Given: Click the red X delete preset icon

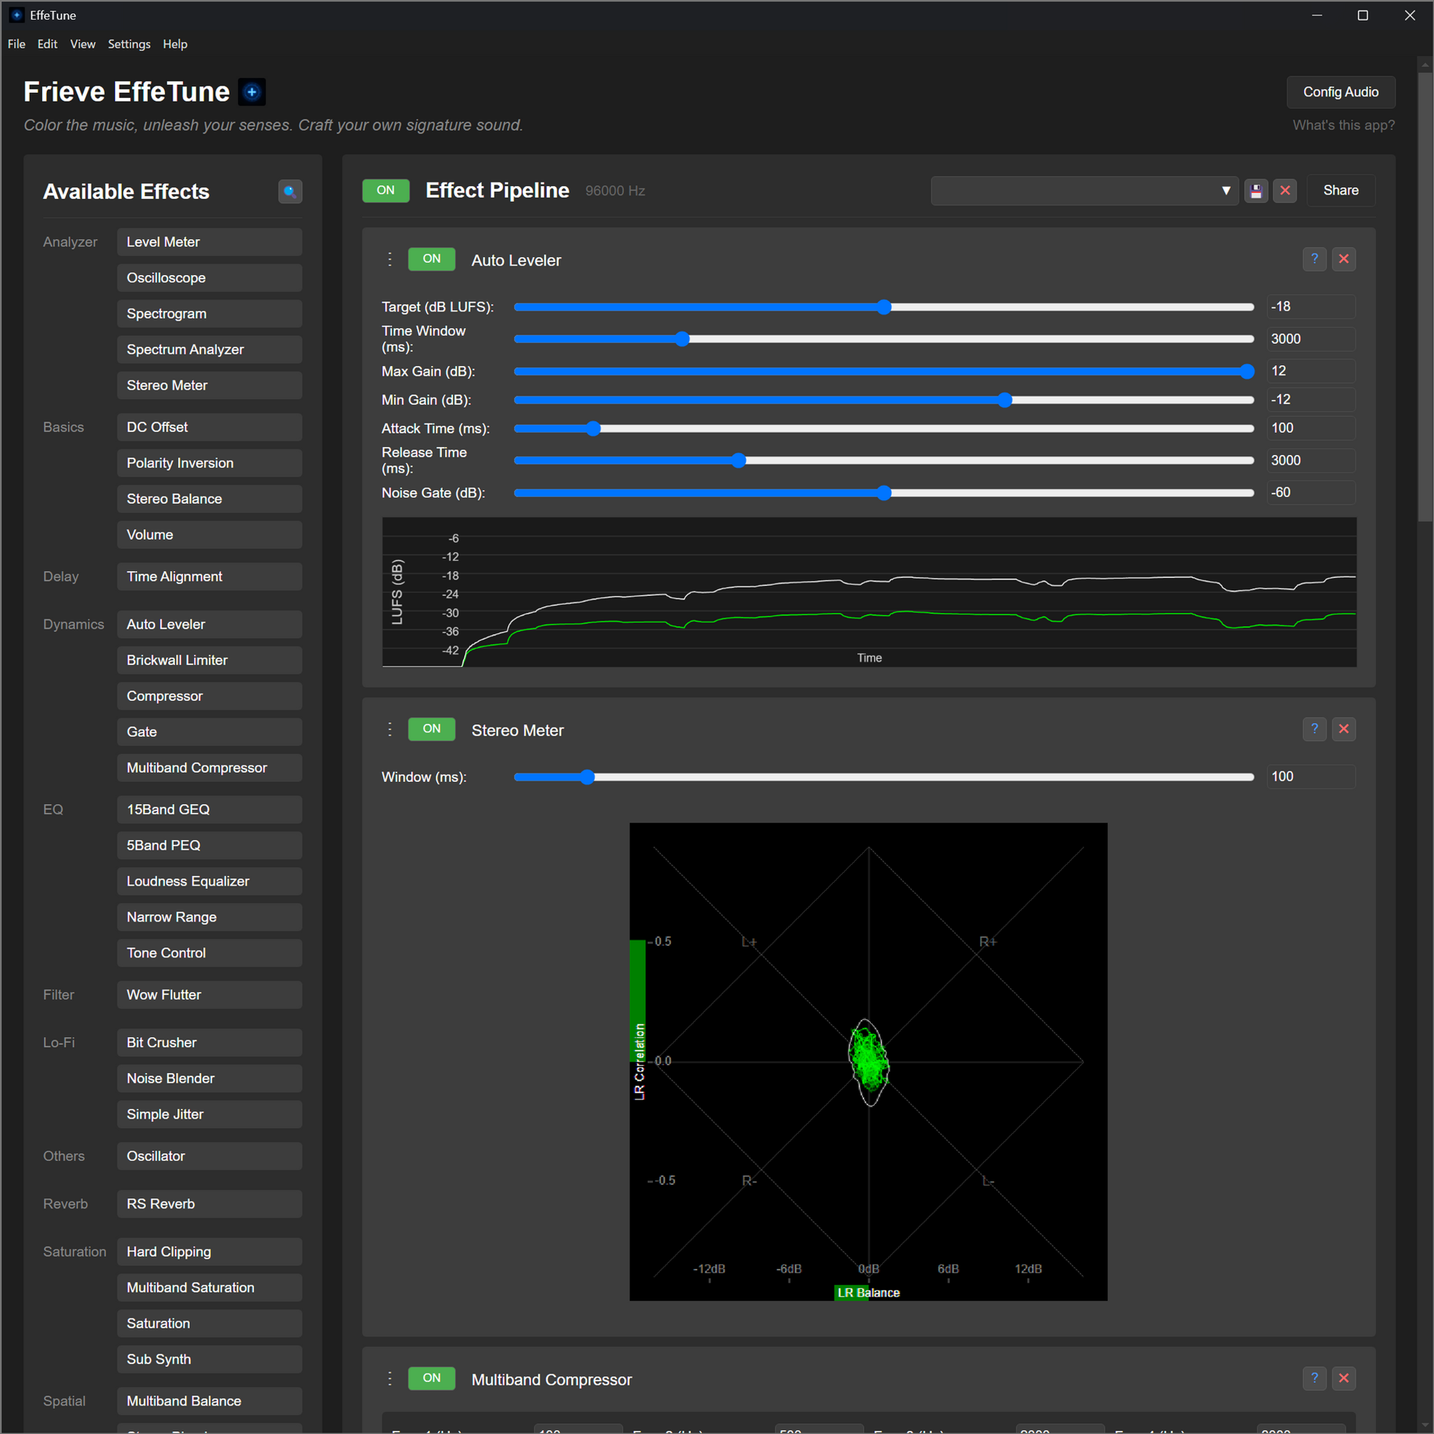Looking at the screenshot, I should point(1285,191).
